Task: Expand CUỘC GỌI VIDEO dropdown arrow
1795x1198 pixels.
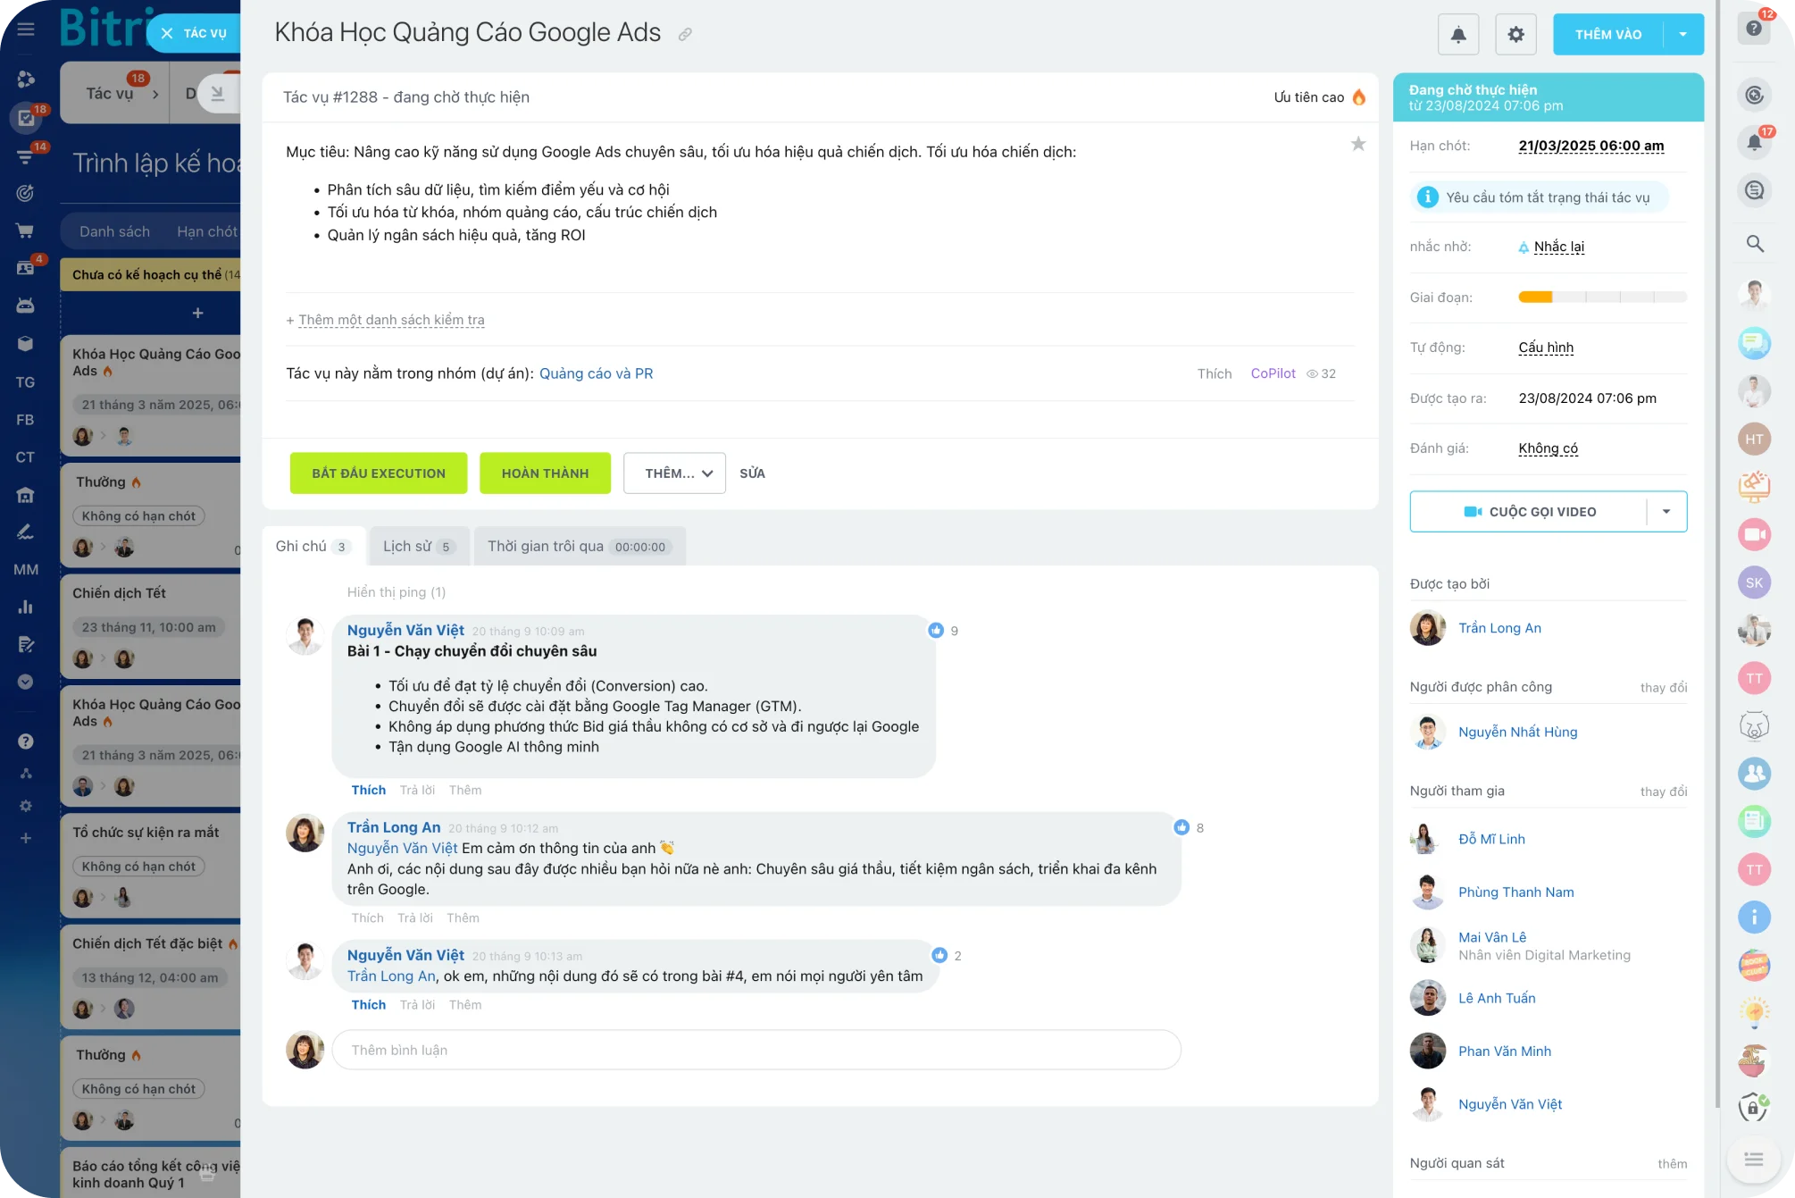Action: 1666,512
